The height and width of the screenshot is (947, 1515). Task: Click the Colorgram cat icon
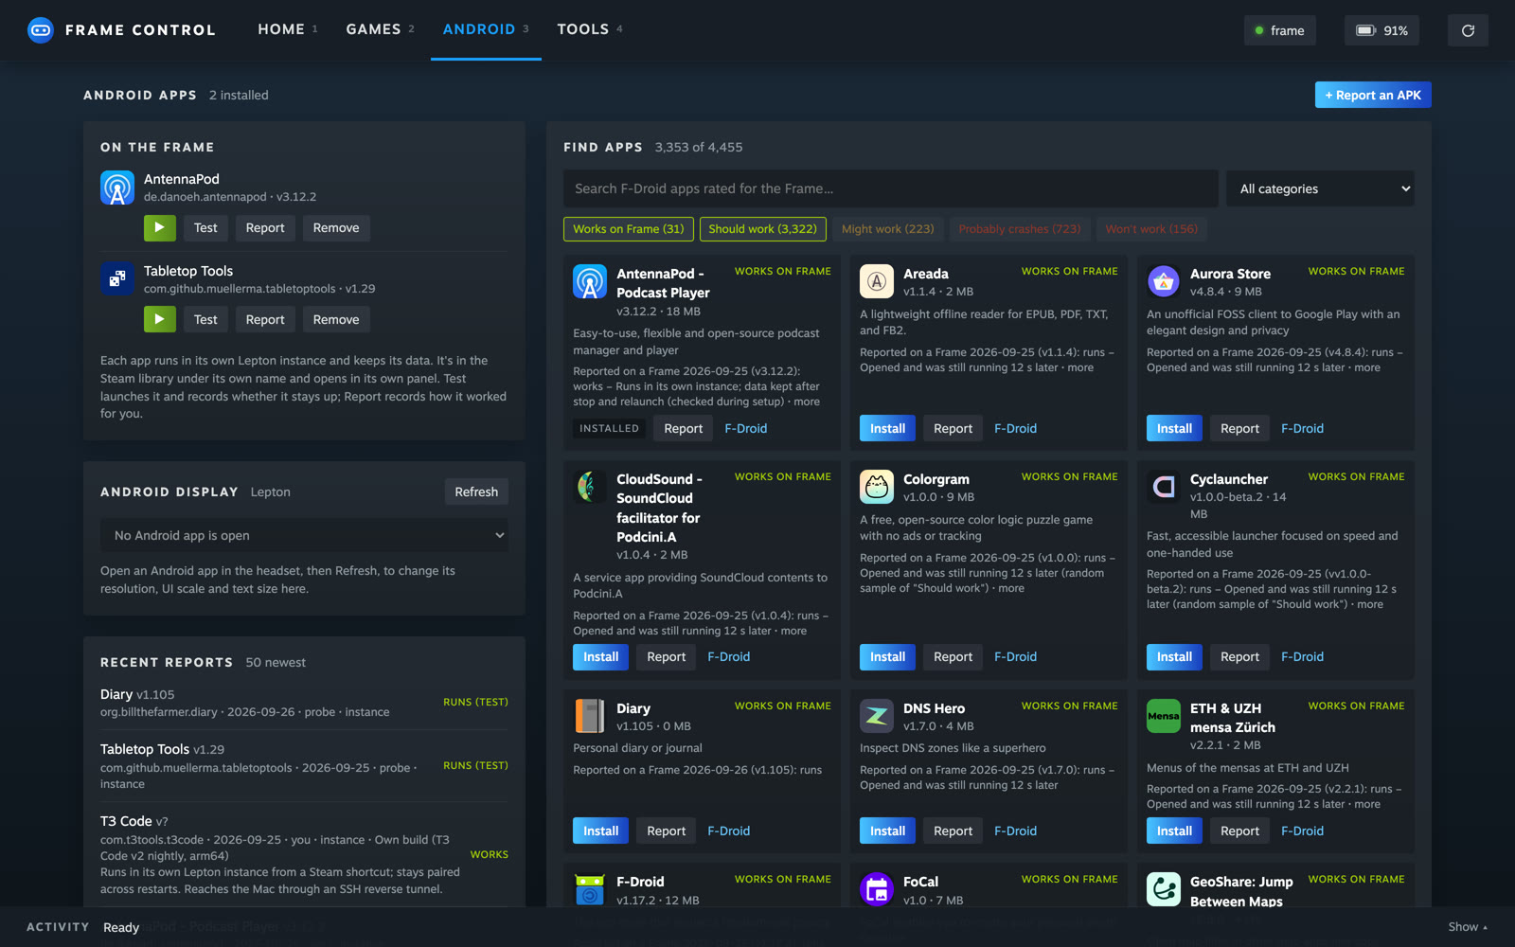877,487
